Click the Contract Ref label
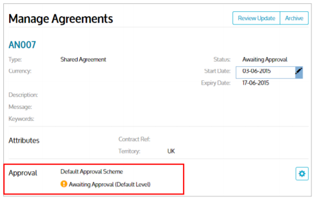The height and width of the screenshot is (201, 315). pos(134,139)
